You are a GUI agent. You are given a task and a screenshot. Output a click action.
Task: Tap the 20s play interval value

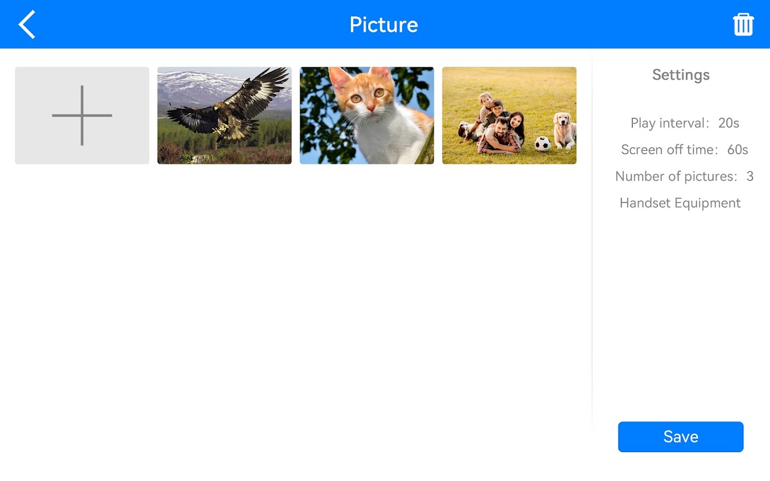728,123
